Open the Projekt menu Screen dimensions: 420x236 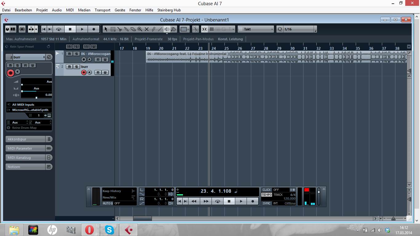[x=42, y=10]
